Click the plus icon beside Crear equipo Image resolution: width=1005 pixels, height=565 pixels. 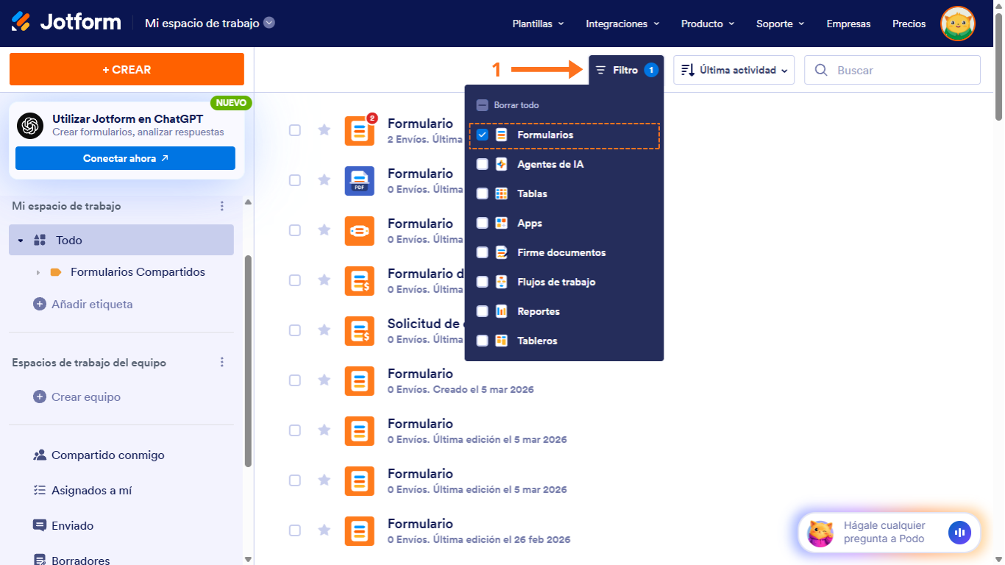pyautogui.click(x=38, y=397)
